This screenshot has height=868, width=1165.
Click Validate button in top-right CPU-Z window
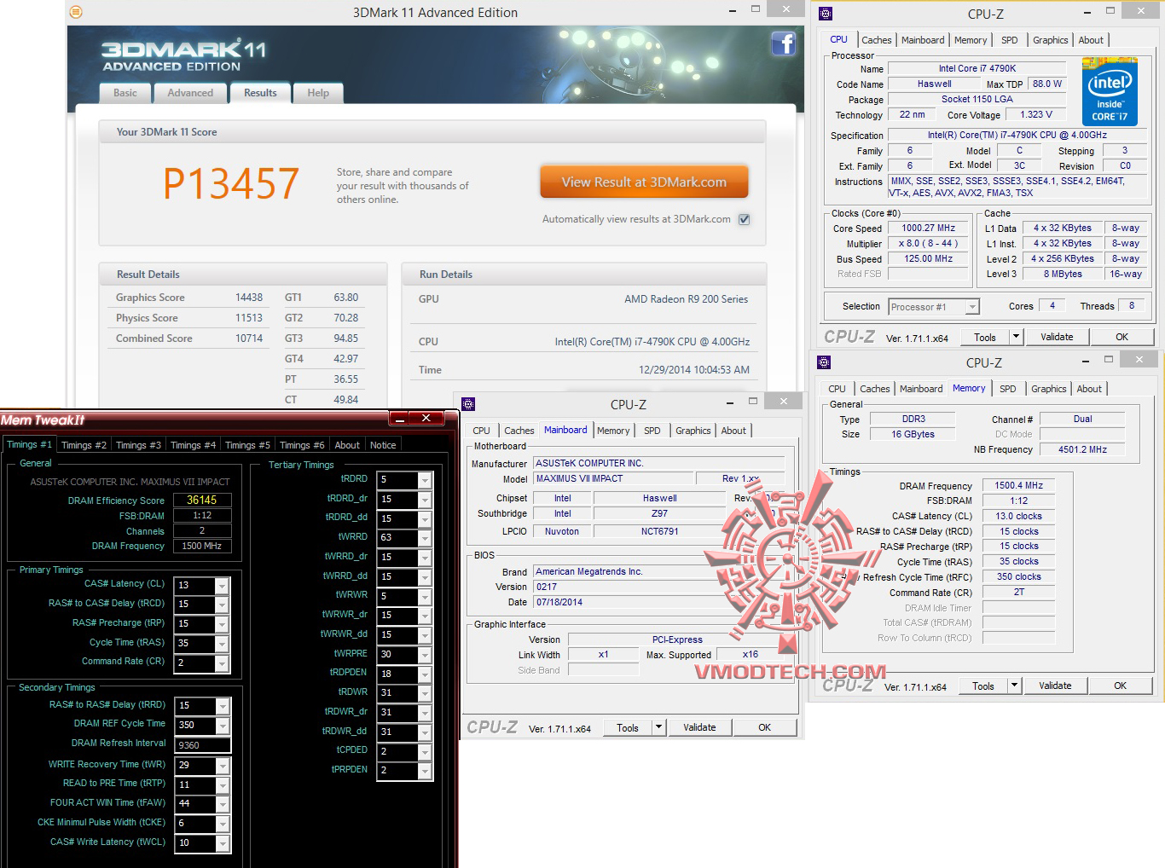click(1057, 337)
